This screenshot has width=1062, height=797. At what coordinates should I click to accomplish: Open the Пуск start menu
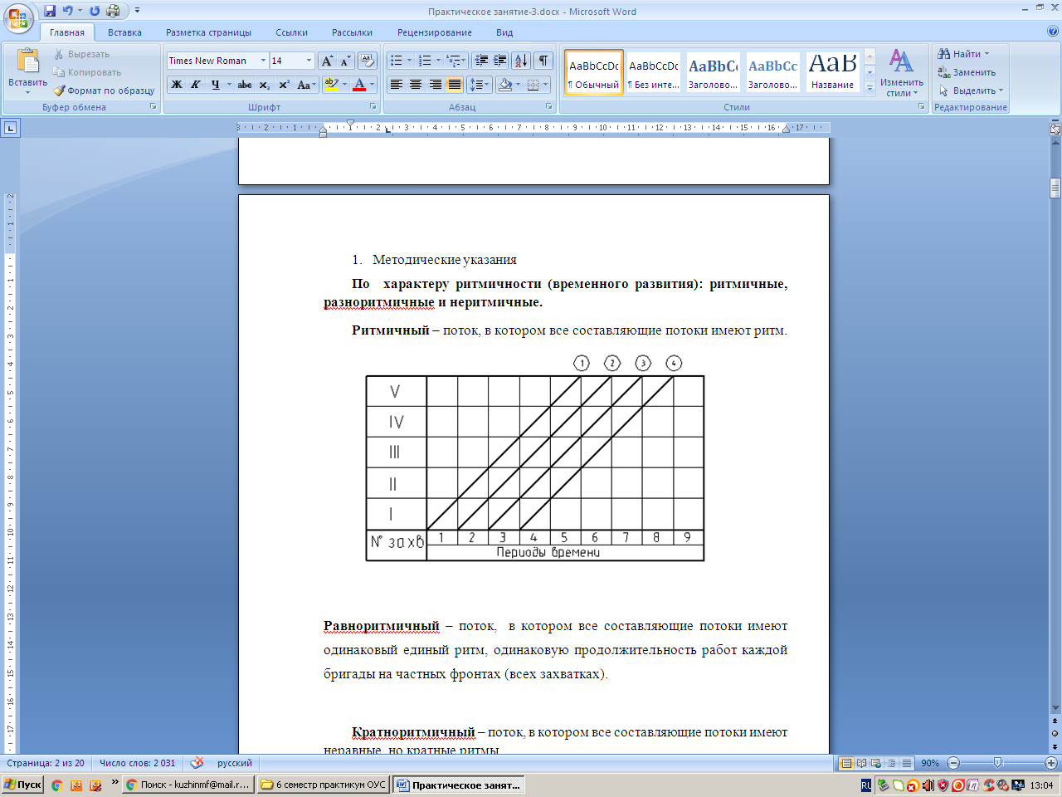pyautogui.click(x=22, y=785)
